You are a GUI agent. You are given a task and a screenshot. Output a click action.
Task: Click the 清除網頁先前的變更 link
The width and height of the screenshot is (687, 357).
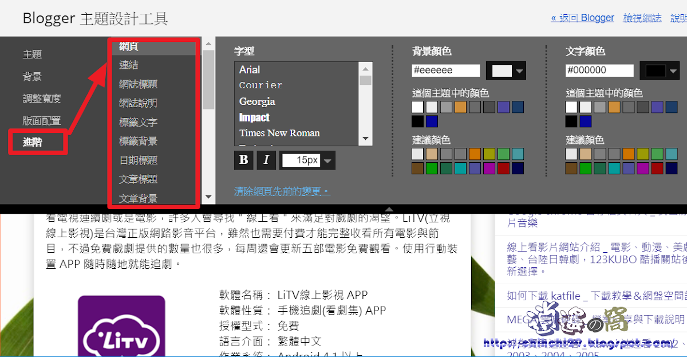(x=282, y=191)
